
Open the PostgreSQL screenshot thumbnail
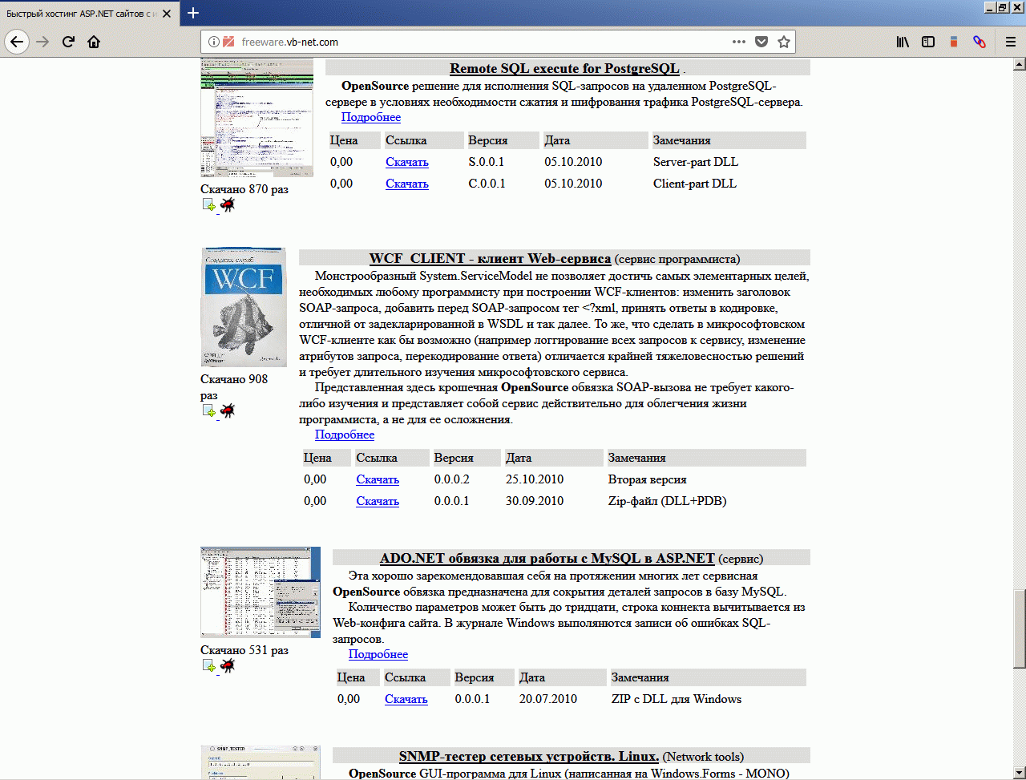tap(257, 118)
